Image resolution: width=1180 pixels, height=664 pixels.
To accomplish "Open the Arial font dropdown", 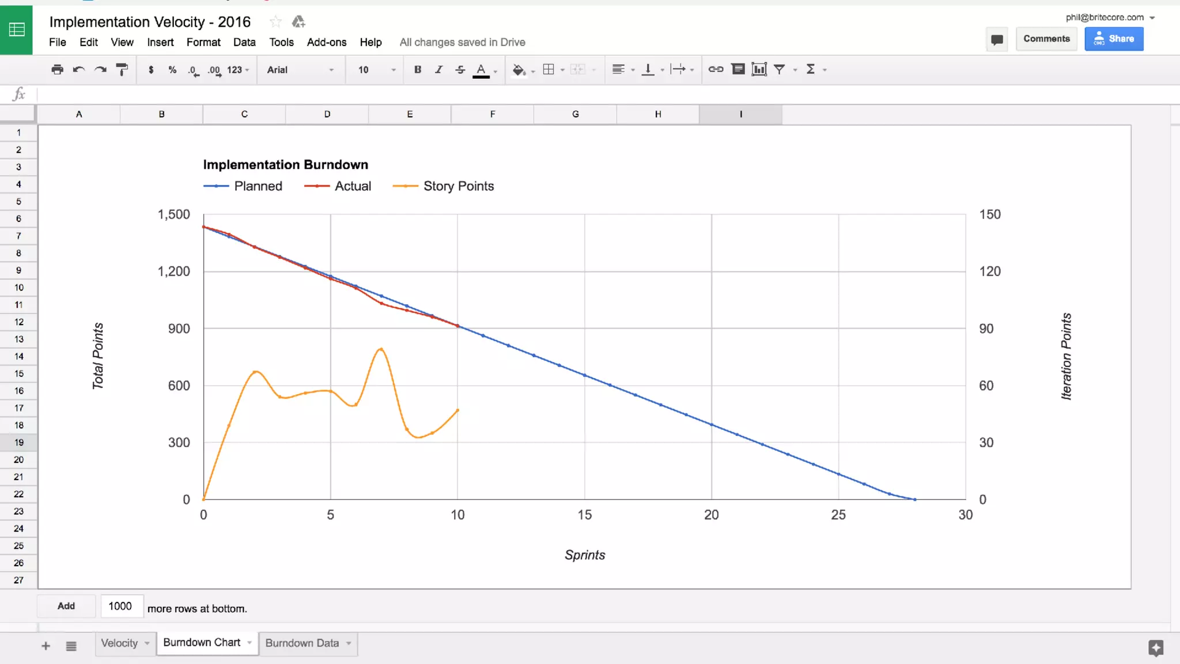I will (300, 70).
